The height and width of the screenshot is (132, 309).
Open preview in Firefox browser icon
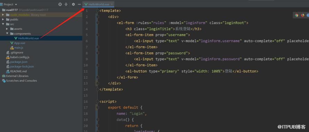302,15
